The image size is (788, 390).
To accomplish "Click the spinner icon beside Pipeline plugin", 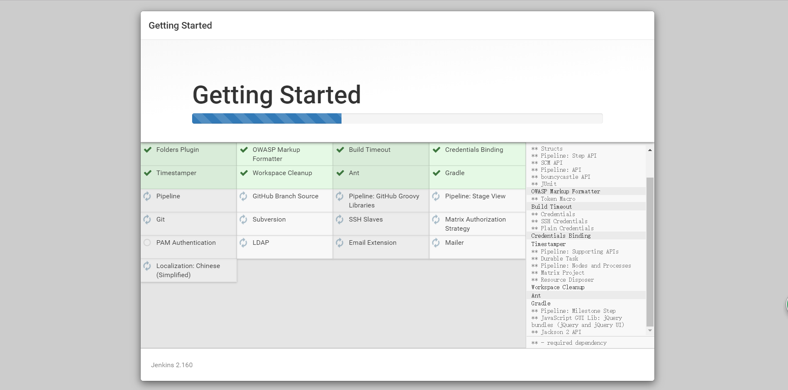I will click(147, 196).
